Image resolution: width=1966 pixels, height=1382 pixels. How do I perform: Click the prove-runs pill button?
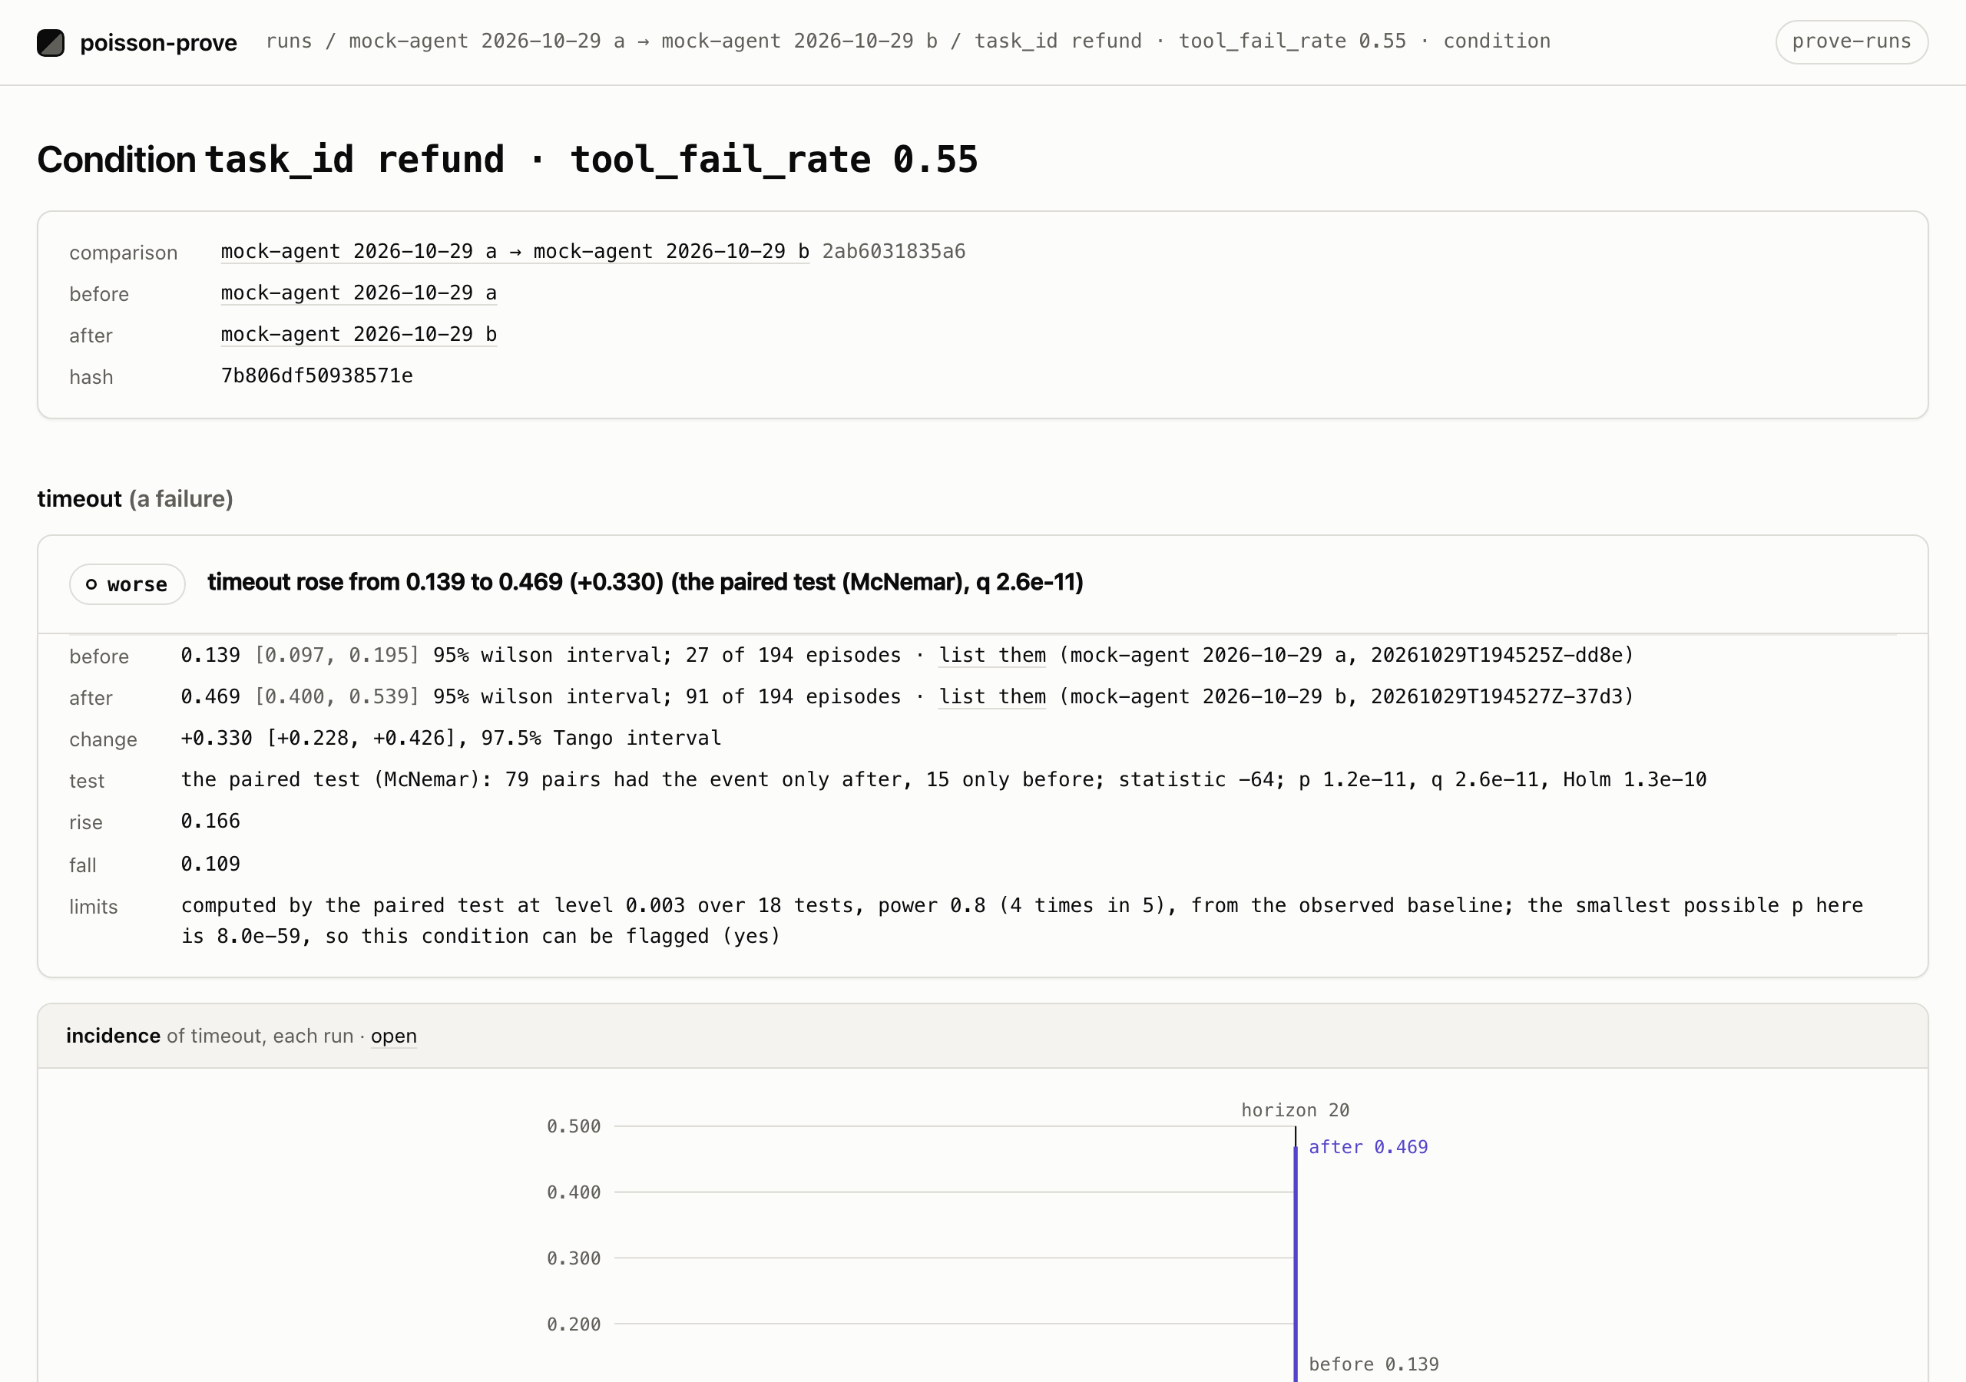click(x=1852, y=41)
